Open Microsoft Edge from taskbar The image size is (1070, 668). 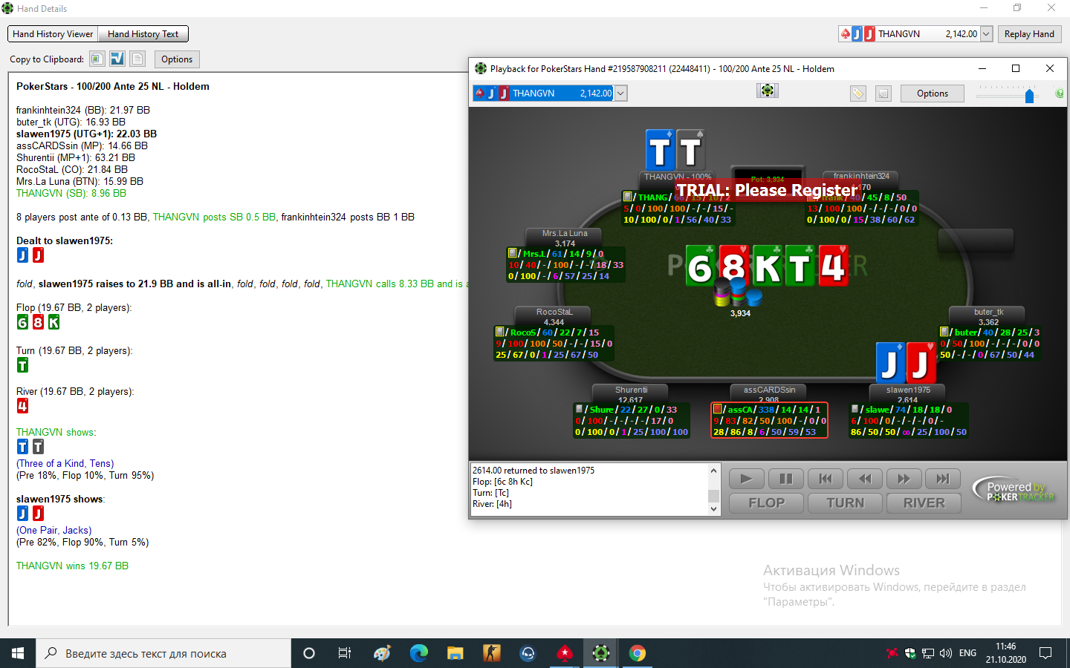tap(418, 653)
